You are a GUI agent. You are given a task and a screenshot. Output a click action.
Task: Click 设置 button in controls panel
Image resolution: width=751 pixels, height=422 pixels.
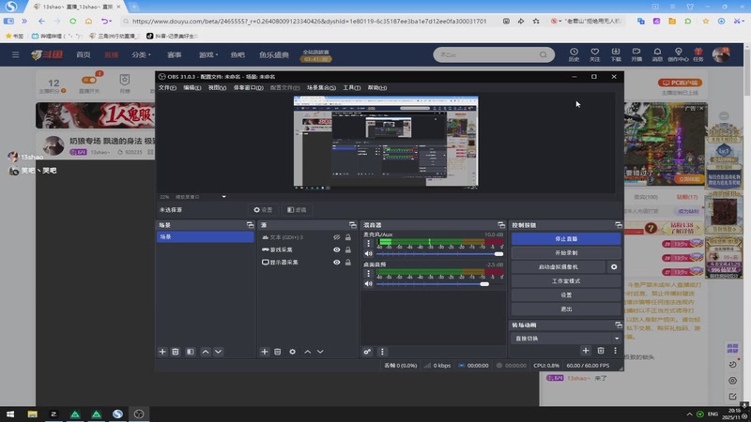[566, 295]
